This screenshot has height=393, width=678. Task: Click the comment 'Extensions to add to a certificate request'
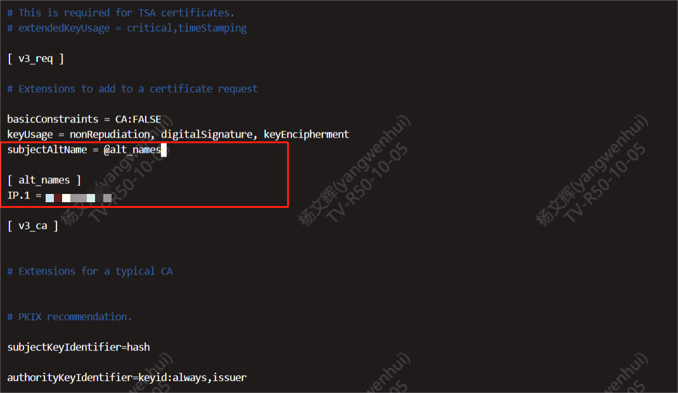[132, 89]
